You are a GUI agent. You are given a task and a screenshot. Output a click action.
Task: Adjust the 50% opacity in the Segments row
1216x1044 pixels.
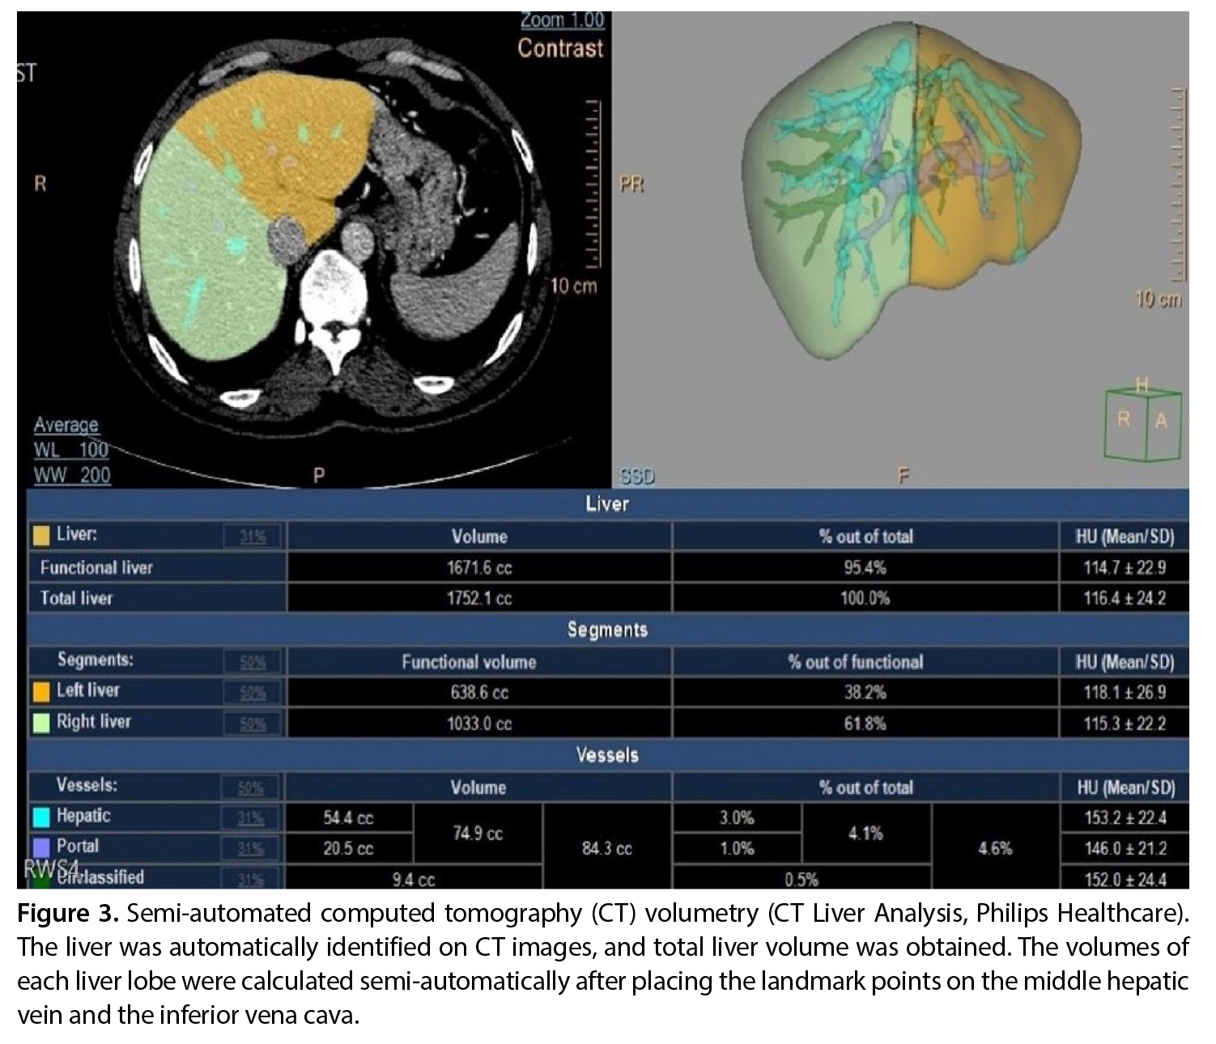click(x=253, y=662)
